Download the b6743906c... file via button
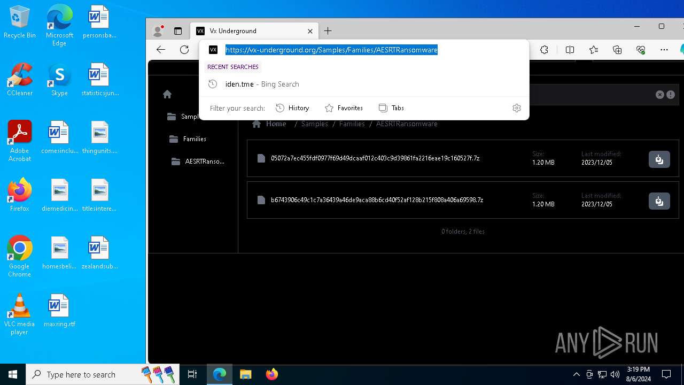This screenshot has width=684, height=385. pyautogui.click(x=659, y=201)
